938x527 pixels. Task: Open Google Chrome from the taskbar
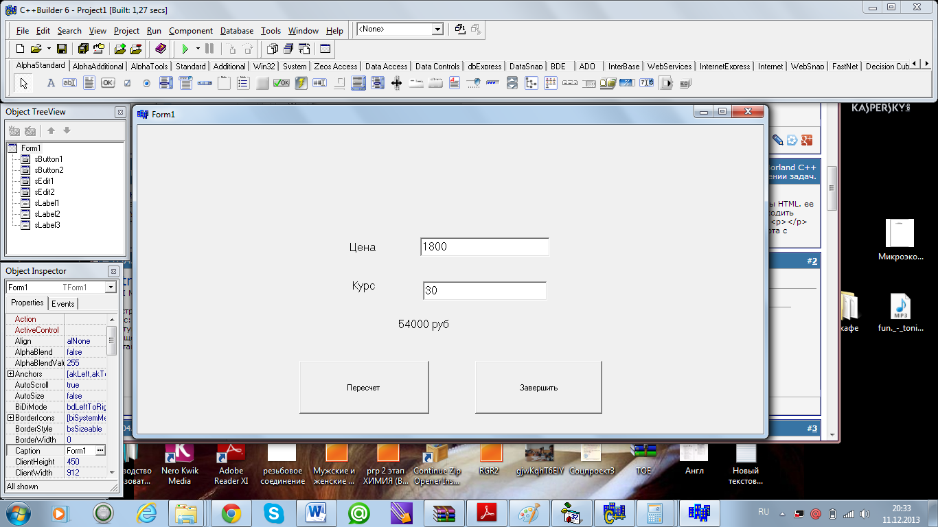(231, 513)
